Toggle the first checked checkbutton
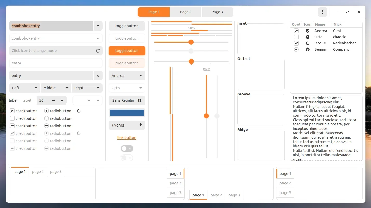This screenshot has height=208, width=371. tap(12, 111)
